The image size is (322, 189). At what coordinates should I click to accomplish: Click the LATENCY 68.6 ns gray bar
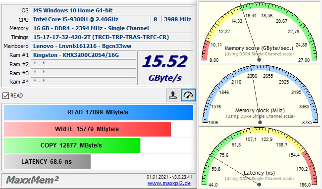pos(47,162)
